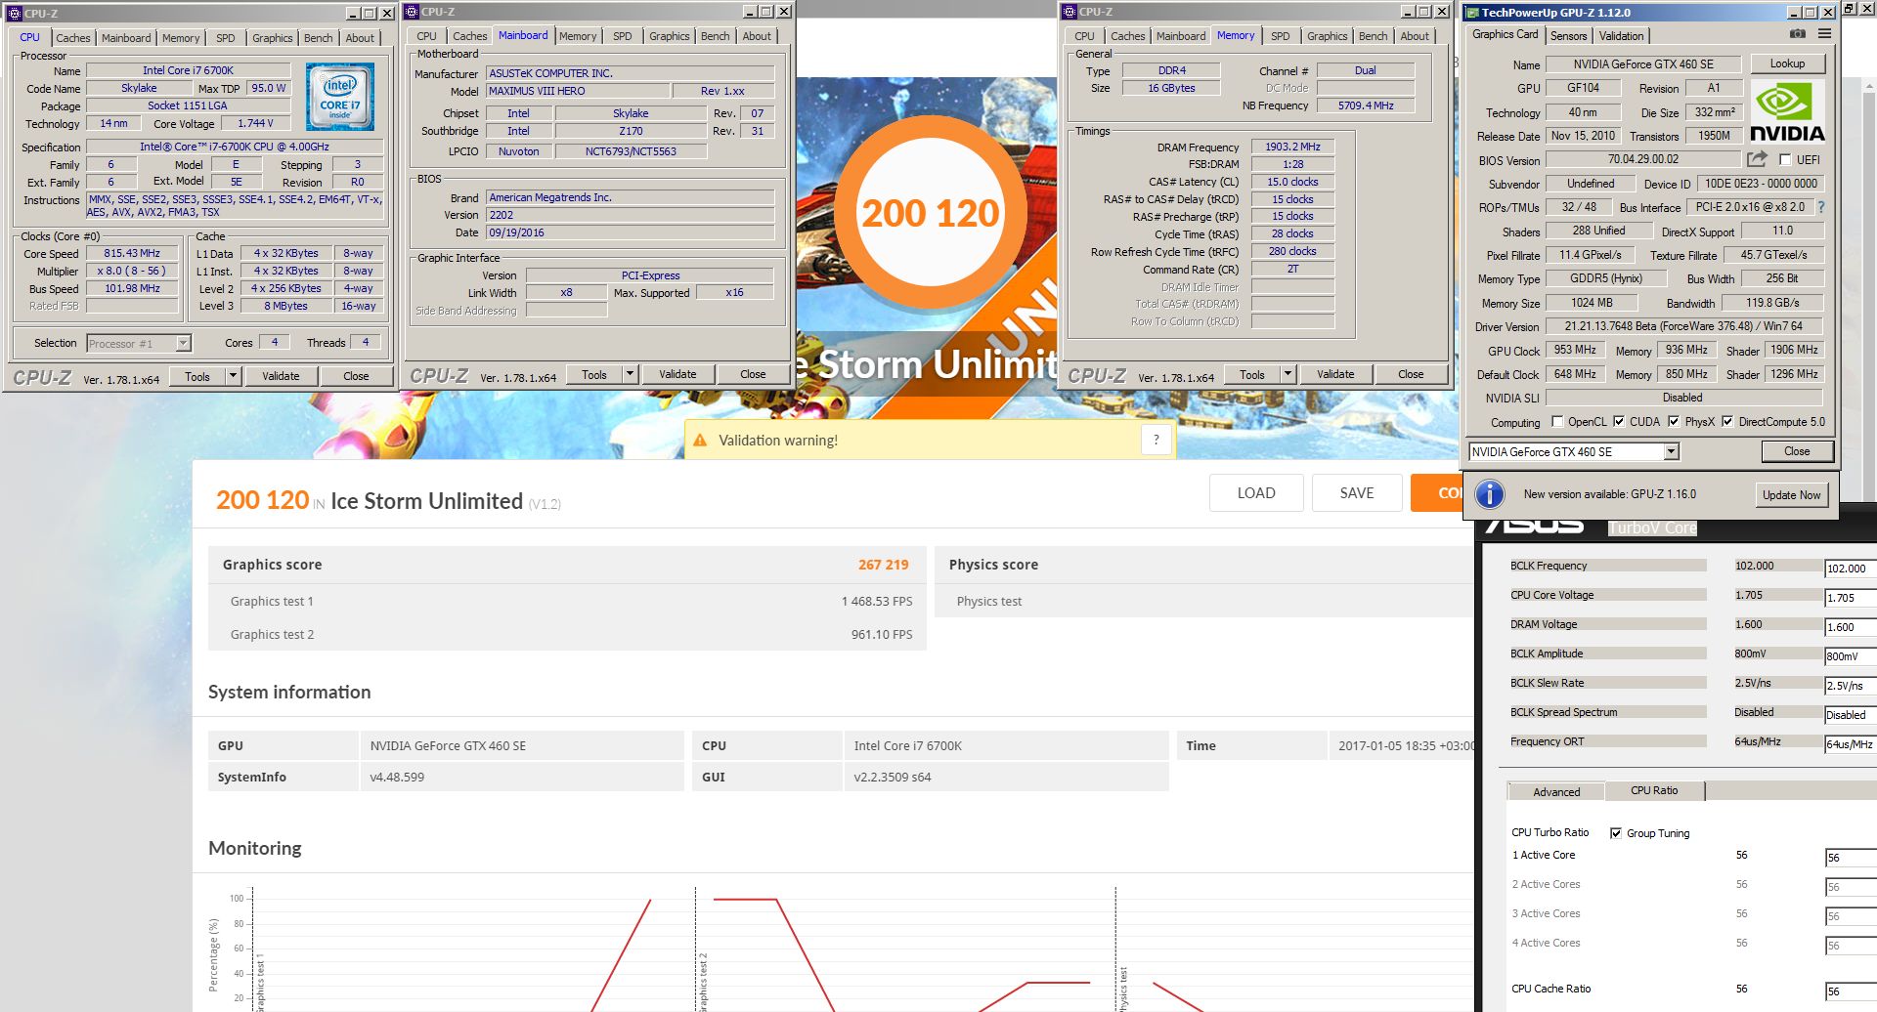Expand Tools arrow in the CPU-Z window on the Memory tab
The image size is (1877, 1012).
1288,374
